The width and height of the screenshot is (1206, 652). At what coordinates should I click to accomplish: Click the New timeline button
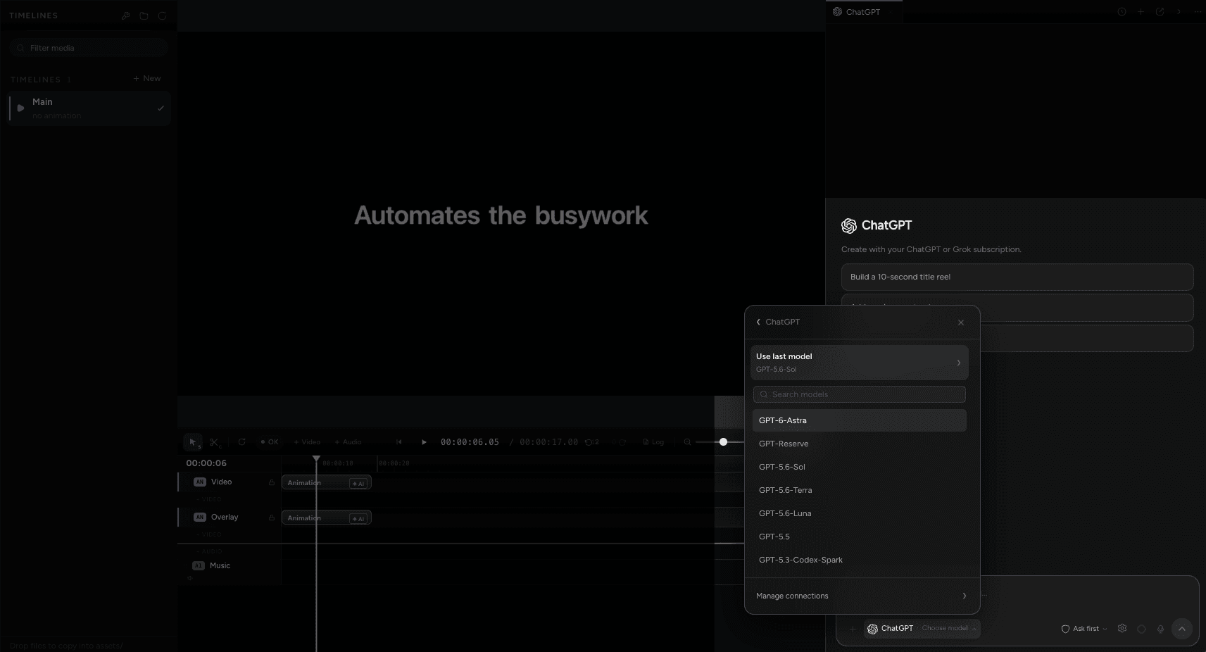[x=147, y=78]
